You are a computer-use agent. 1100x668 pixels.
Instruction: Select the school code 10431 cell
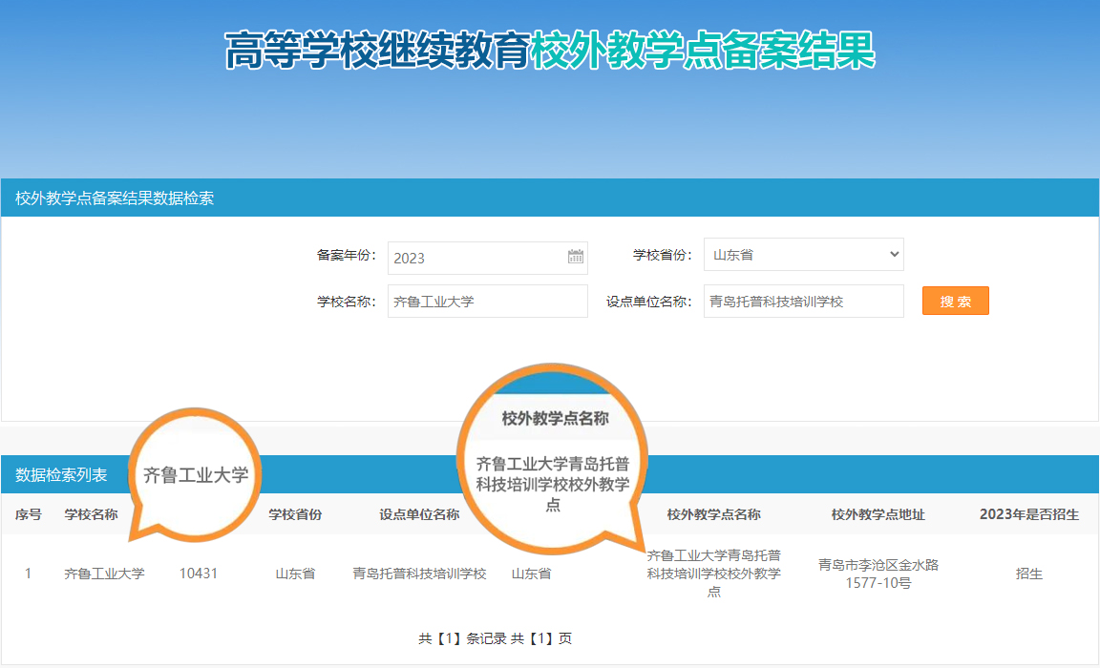tap(199, 574)
